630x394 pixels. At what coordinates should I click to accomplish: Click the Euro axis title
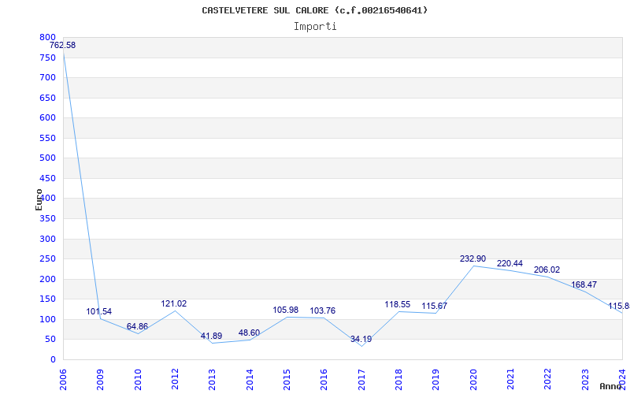[x=39, y=199]
